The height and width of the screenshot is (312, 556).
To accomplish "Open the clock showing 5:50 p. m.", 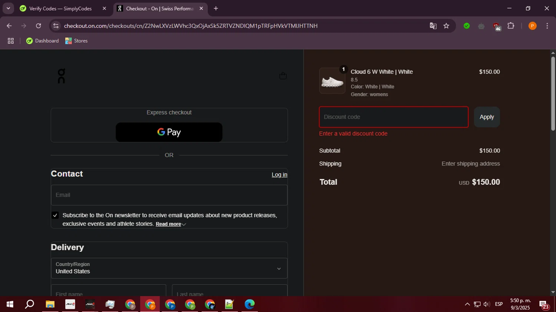I will pos(520,304).
